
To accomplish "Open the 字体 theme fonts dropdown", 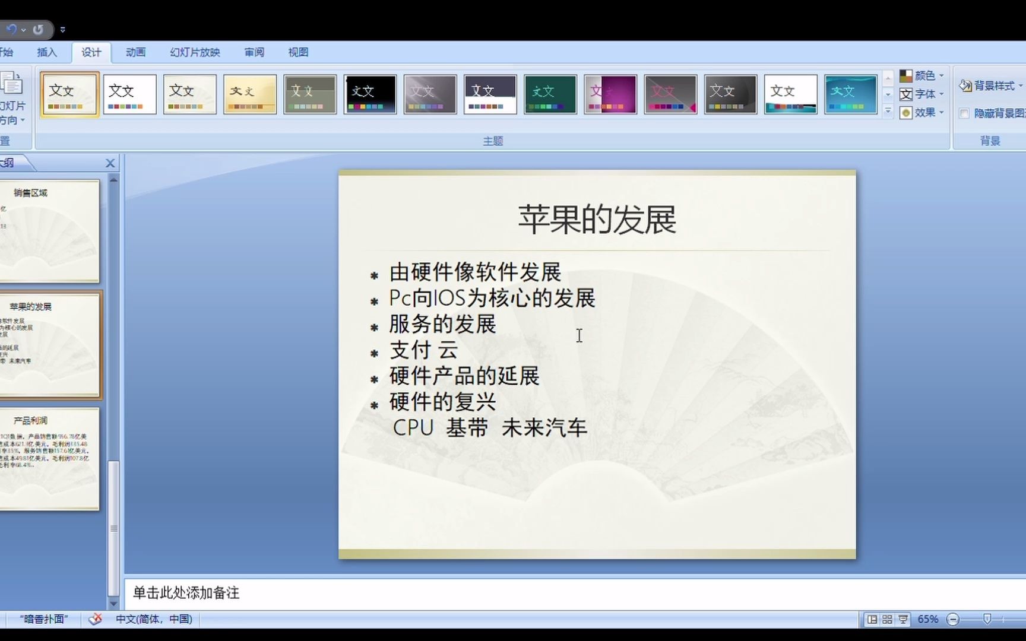I will click(x=921, y=94).
